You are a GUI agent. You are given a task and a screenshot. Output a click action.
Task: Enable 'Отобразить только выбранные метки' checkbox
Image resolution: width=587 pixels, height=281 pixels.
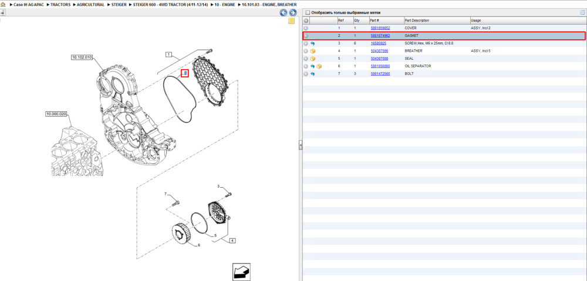[x=308, y=13]
